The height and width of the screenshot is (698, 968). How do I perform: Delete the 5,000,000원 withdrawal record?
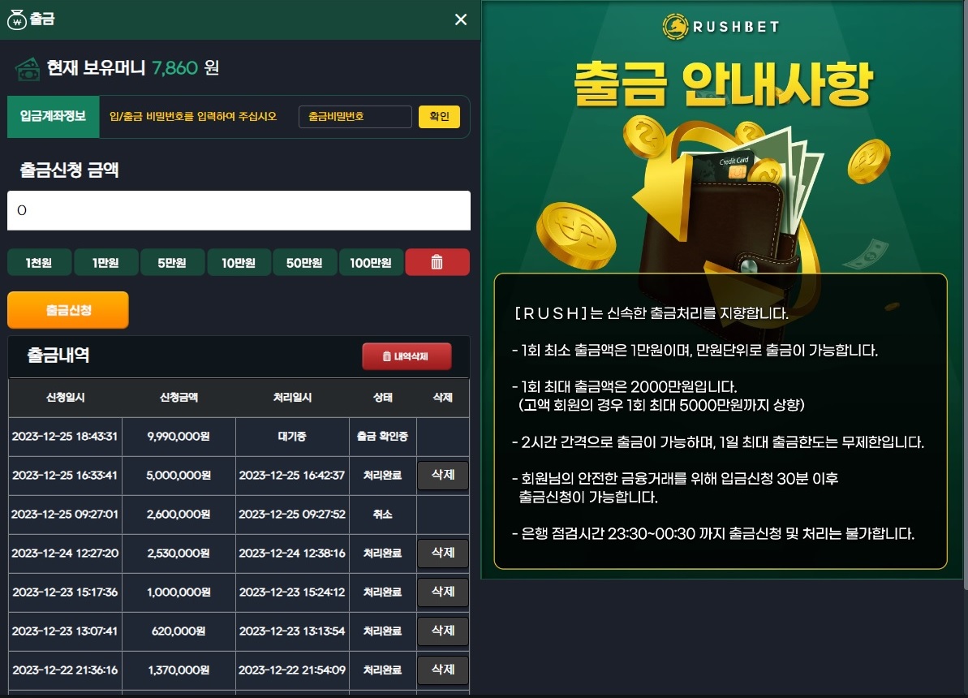pyautogui.click(x=443, y=475)
